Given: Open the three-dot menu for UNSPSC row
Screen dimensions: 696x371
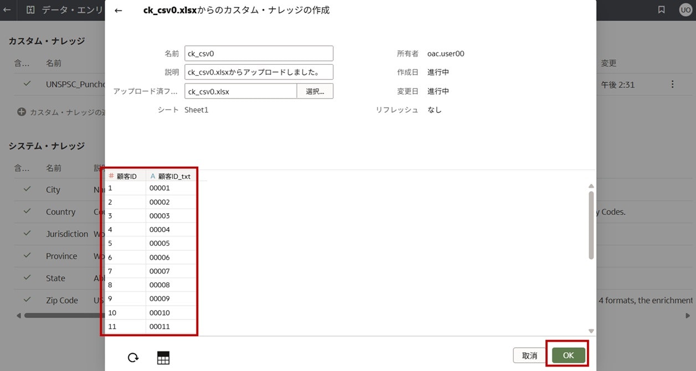Looking at the screenshot, I should (x=672, y=84).
